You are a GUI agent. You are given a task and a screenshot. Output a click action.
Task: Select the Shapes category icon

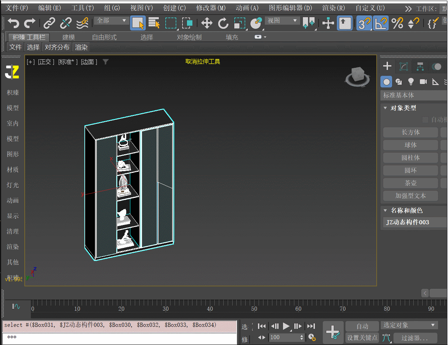pyautogui.click(x=399, y=82)
